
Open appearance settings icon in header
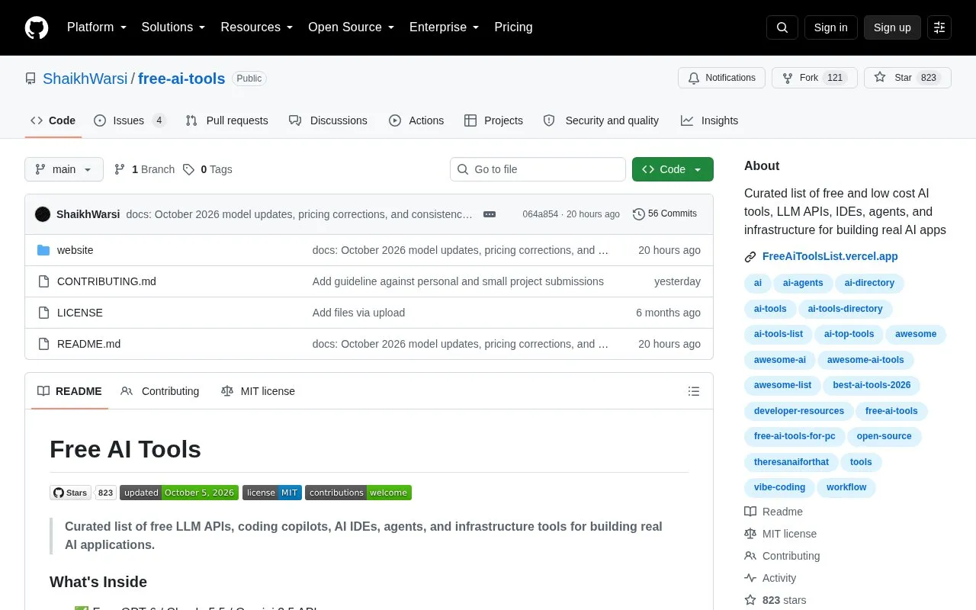[939, 27]
